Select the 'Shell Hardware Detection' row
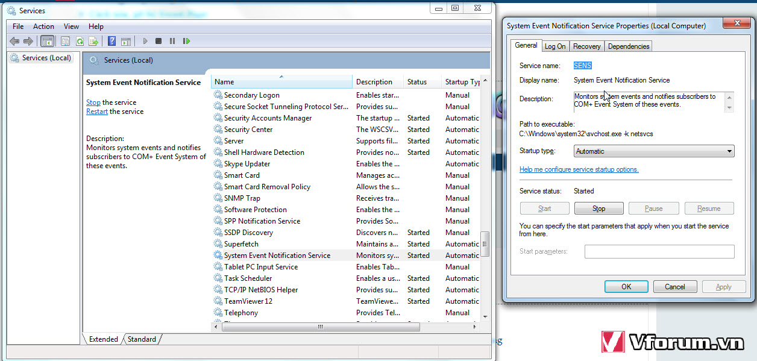Image resolution: width=757 pixels, height=361 pixels. [346, 152]
